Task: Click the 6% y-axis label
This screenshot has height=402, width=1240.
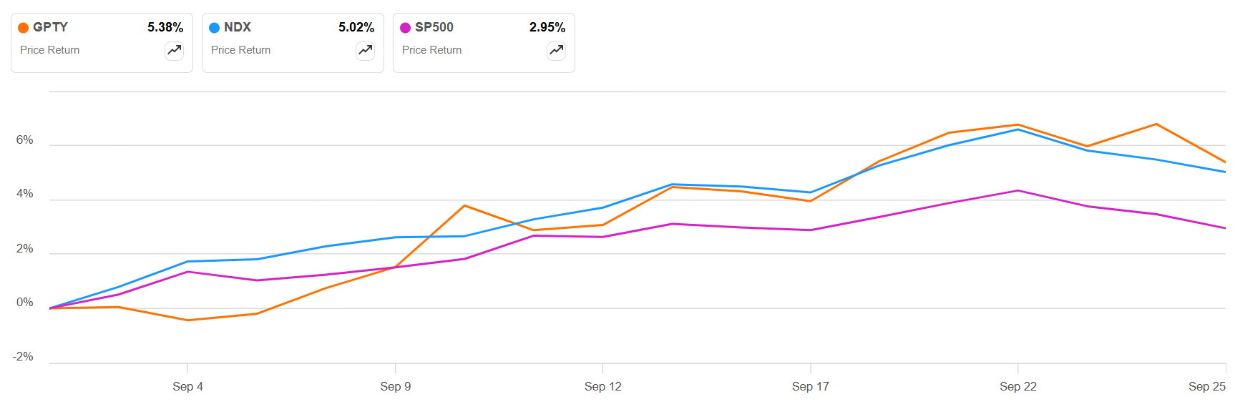Action: (x=25, y=140)
